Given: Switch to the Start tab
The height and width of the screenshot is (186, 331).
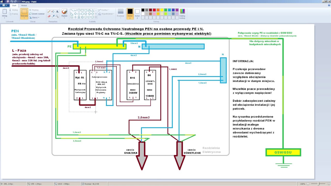Looking at the screenshot, I should point(14,5).
